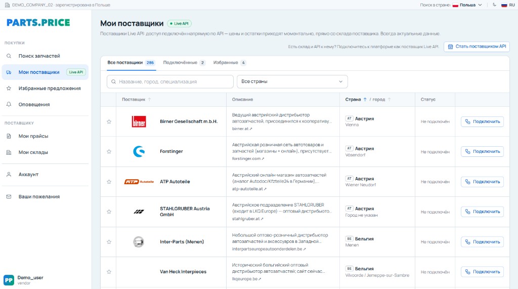Open birner.at website link
This screenshot has width=518, height=289.
click(242, 129)
